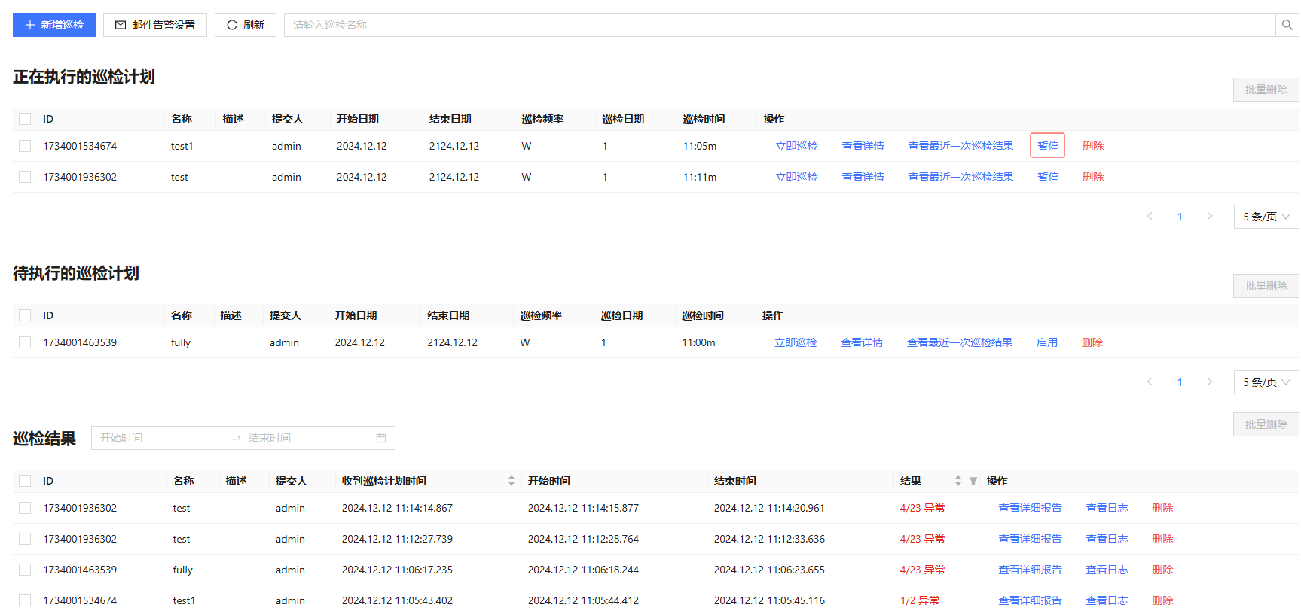Viewport: 1301px width, 611px height.
Task: Click 立即巡检 for plan test
Action: click(796, 177)
